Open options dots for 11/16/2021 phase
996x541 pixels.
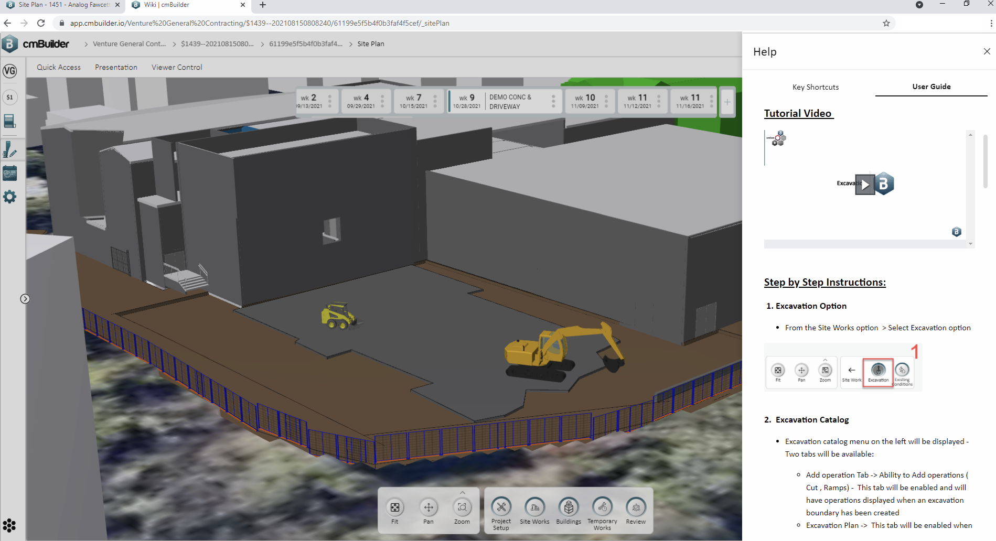click(x=711, y=101)
